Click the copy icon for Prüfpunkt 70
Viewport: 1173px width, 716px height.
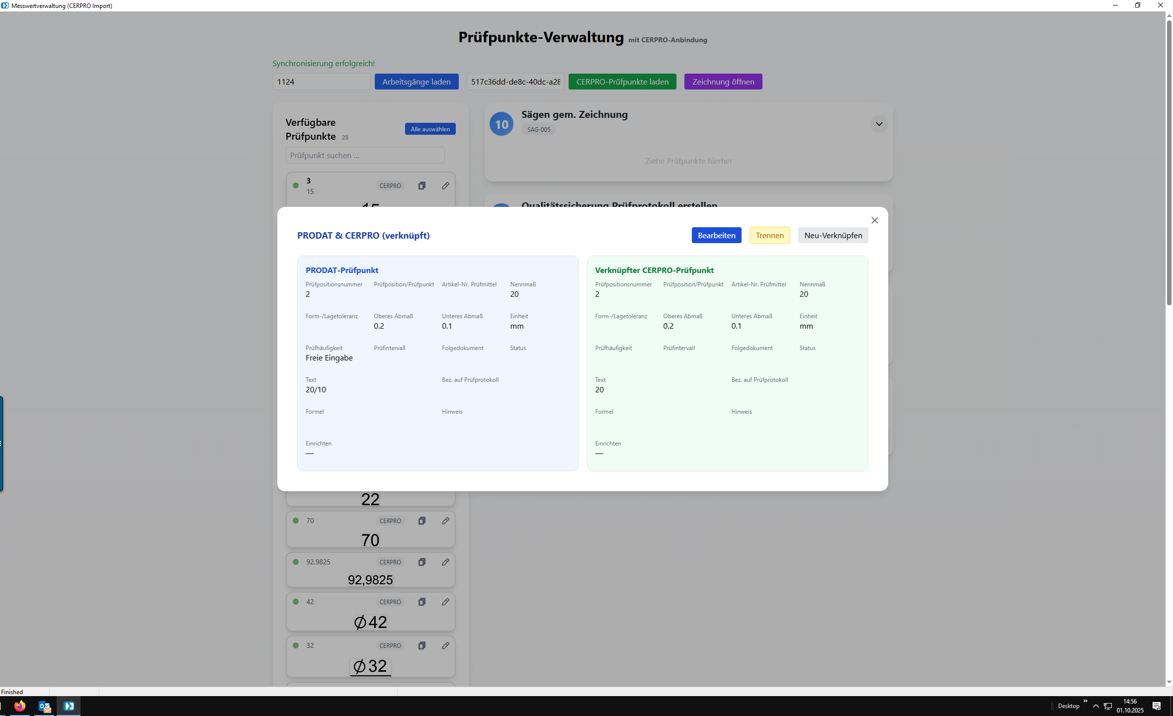(x=421, y=521)
